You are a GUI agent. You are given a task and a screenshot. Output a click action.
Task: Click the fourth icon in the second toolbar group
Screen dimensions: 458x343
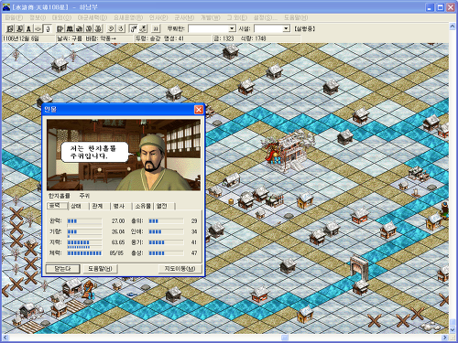(x=89, y=28)
